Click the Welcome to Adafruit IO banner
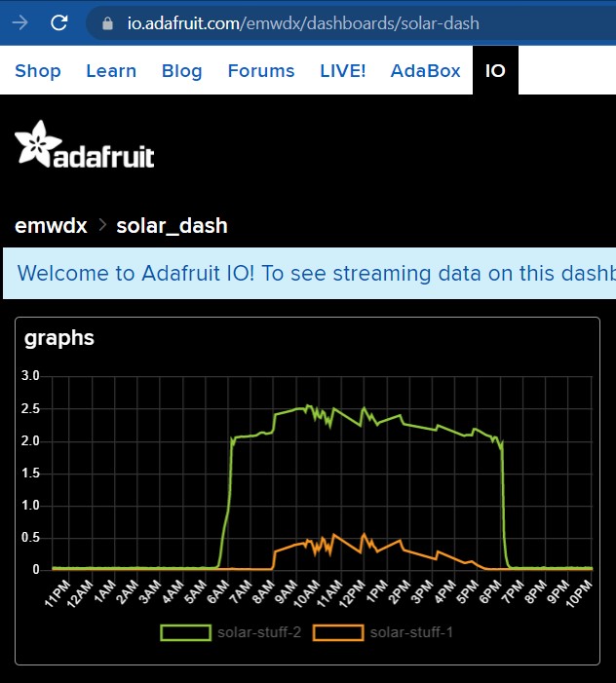 click(x=309, y=273)
